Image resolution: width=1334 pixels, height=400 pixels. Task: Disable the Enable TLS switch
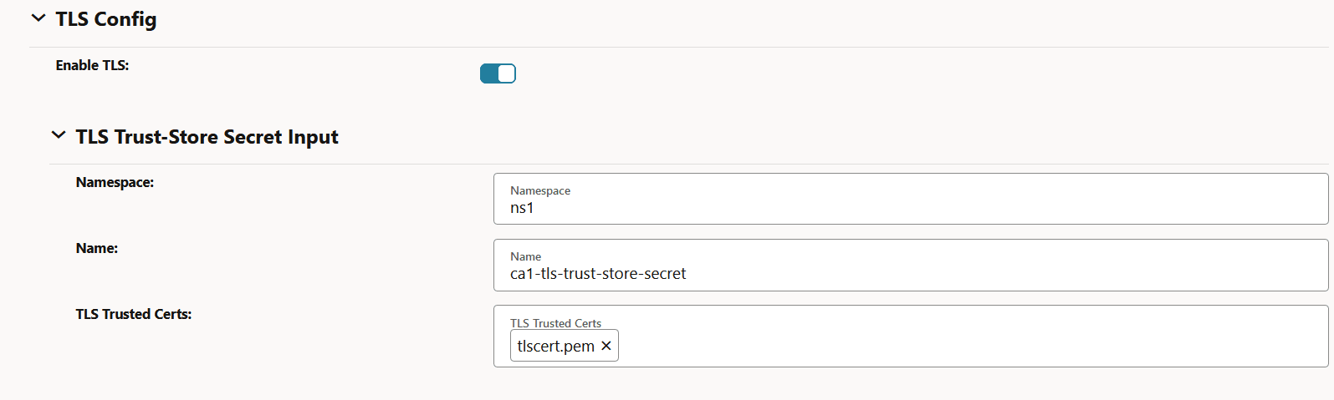coord(498,73)
